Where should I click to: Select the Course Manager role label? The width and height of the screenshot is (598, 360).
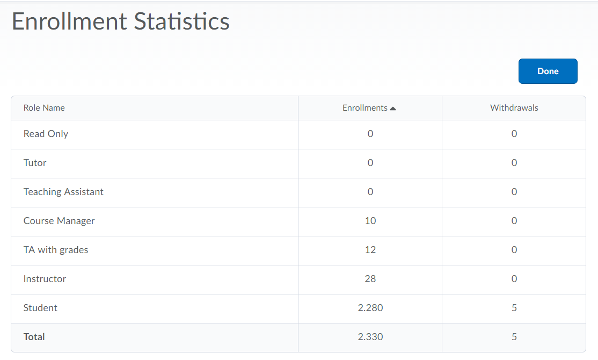click(x=59, y=221)
